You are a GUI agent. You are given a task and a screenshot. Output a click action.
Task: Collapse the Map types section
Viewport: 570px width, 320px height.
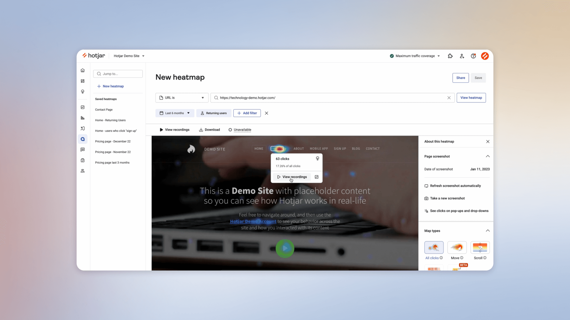coord(488,231)
